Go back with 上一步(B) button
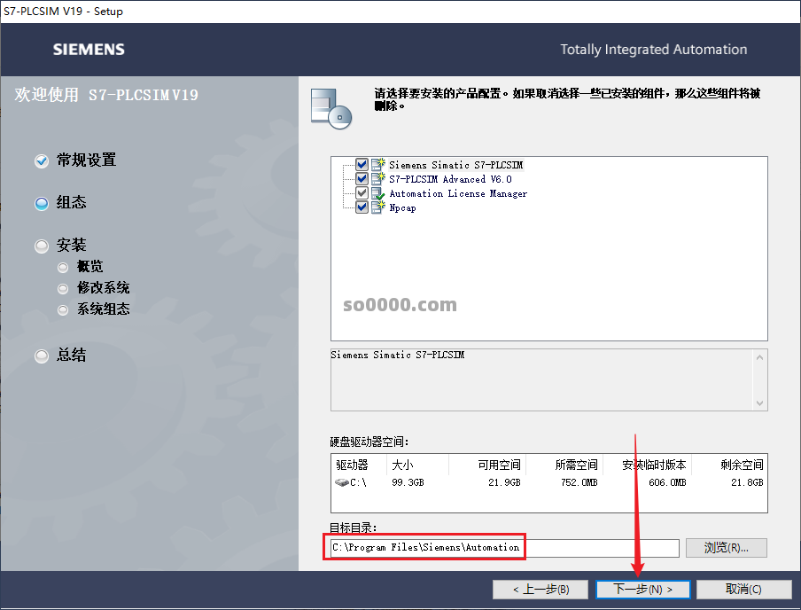 click(541, 589)
